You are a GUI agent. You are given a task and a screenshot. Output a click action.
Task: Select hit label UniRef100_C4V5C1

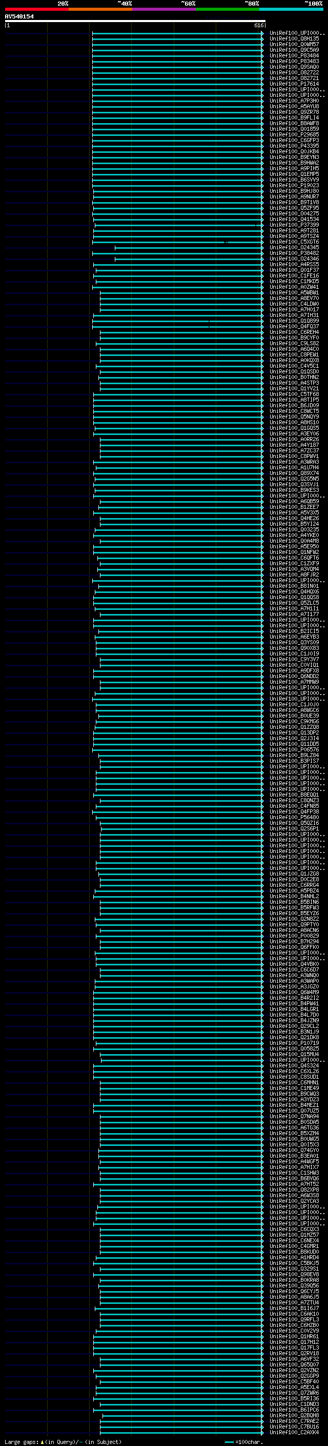tap(294, 366)
